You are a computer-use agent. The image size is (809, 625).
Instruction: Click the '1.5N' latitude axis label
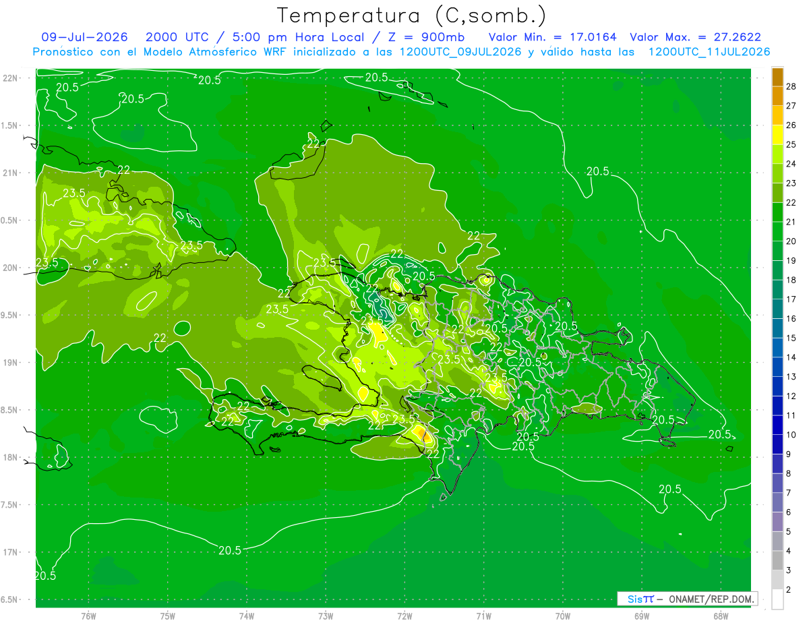(10, 125)
